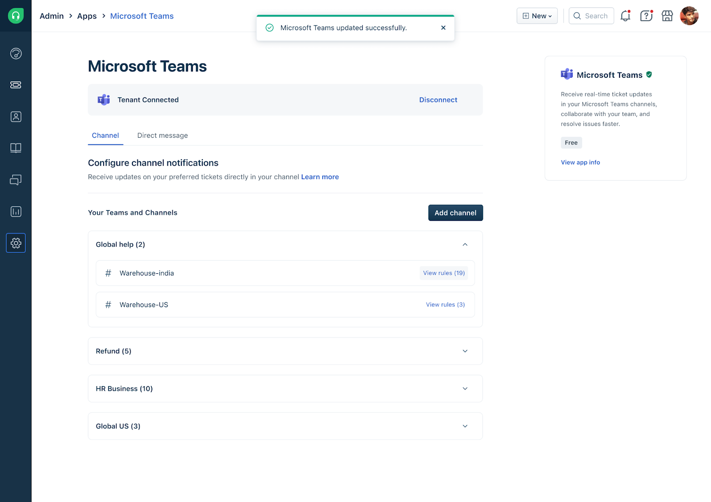Click the hash icon for Warehouse-india
This screenshot has width=711, height=502.
108,273
